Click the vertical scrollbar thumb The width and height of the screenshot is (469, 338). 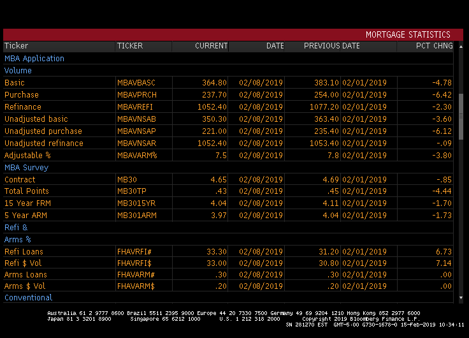(461, 117)
